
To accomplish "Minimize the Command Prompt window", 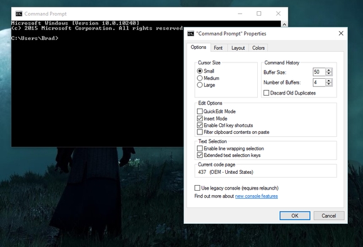I will tap(240, 14).
